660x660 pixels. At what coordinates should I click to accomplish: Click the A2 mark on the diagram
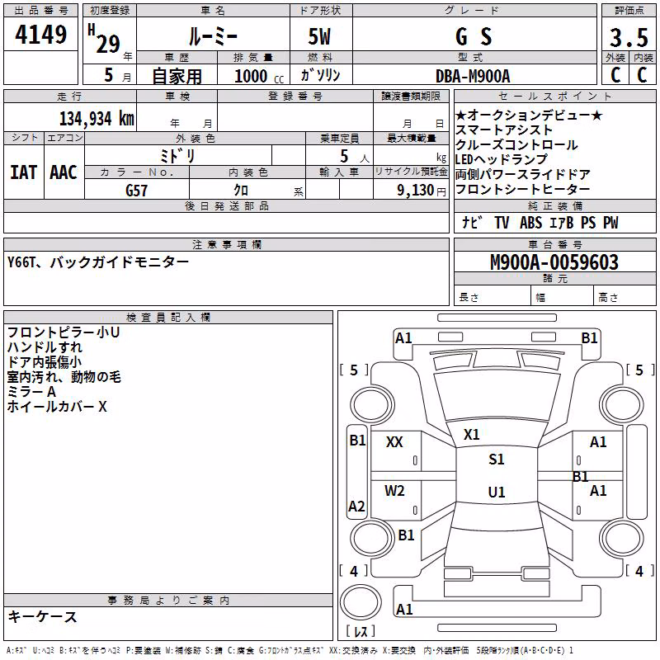356,507
